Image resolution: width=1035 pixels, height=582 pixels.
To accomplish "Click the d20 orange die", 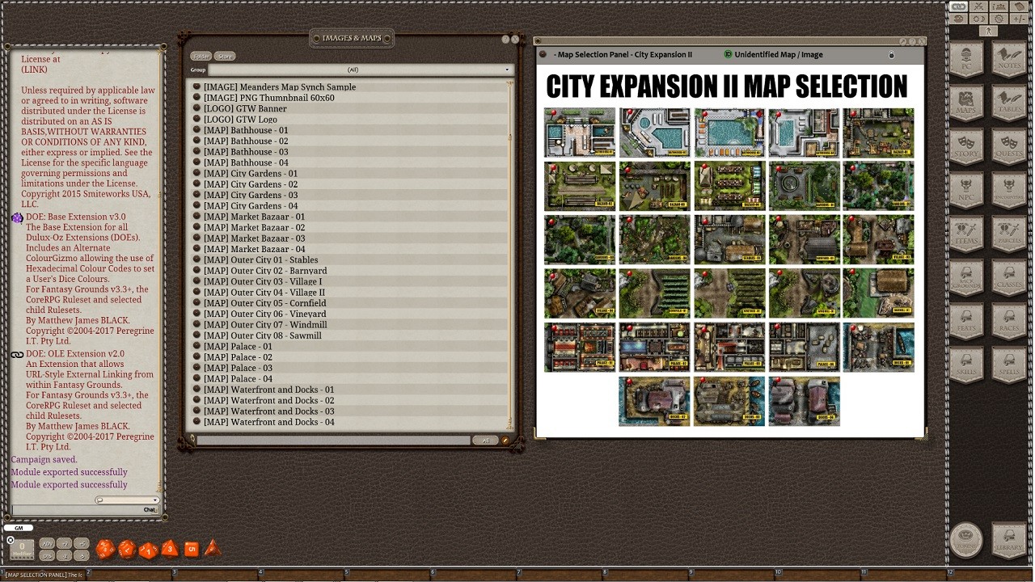I will click(x=105, y=550).
